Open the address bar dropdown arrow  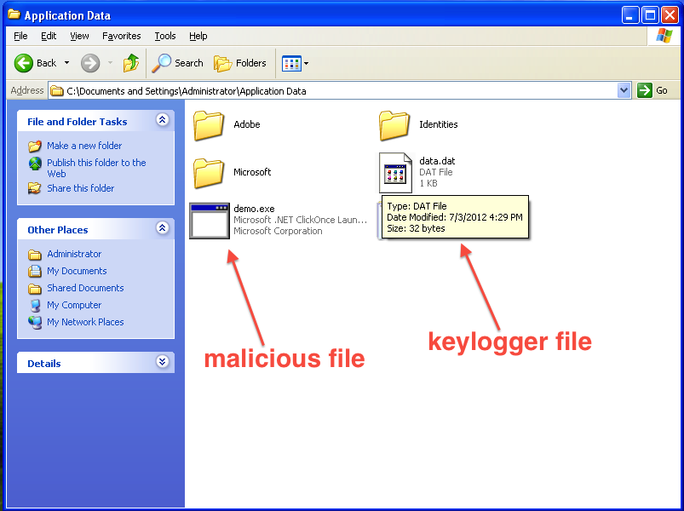point(624,90)
